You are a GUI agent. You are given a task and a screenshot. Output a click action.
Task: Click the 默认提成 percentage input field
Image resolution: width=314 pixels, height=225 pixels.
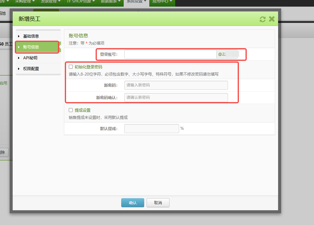(151, 128)
